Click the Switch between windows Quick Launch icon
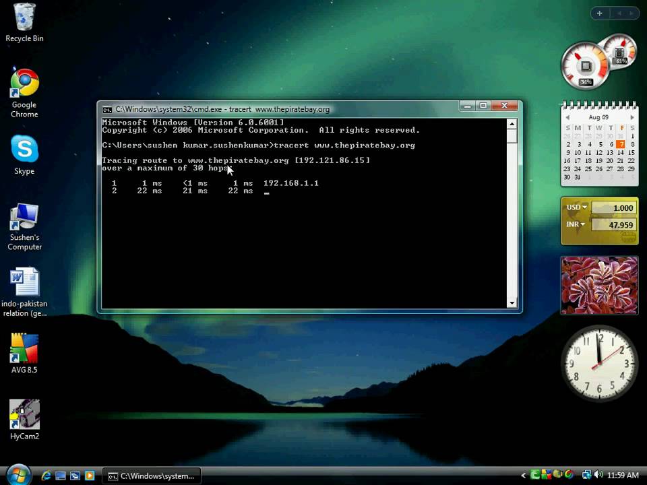This screenshot has height=485, width=647. (x=75, y=476)
